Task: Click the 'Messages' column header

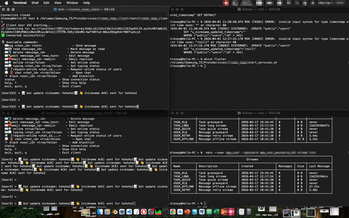Action: pyautogui.click(x=285, y=166)
